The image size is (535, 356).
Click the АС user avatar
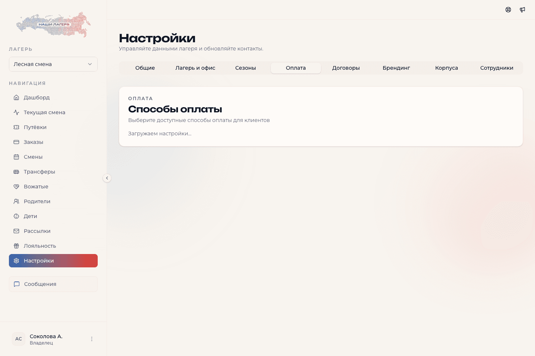19,339
